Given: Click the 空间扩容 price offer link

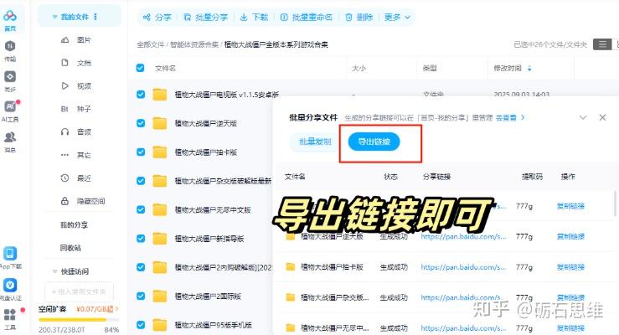Looking at the screenshot, I should click(97, 309).
